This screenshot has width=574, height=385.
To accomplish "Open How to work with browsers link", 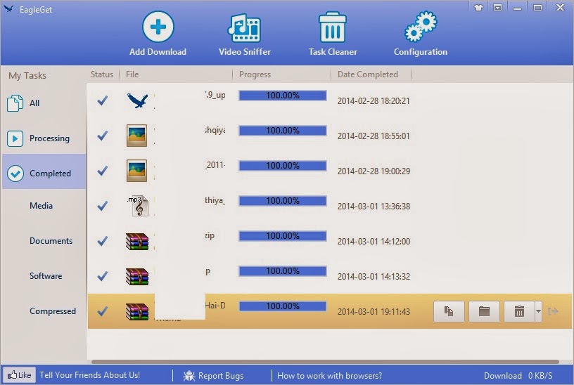I will 329,376.
